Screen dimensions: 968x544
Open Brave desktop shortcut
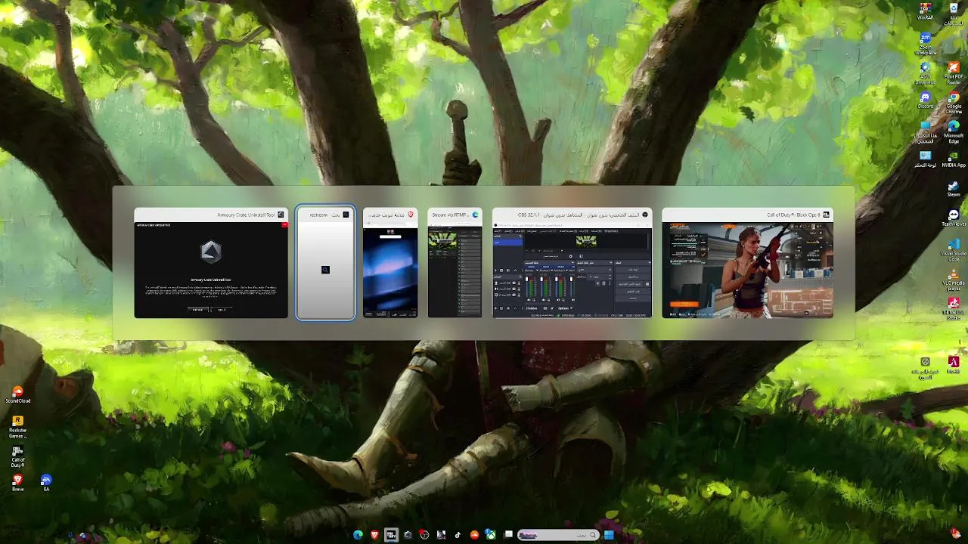17,483
